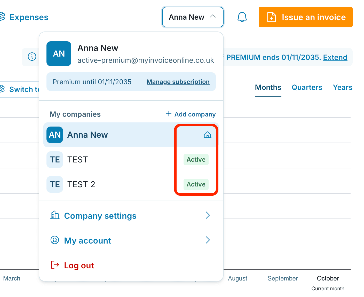
Task: Click the Active badge for TEST 2
Action: point(196,184)
